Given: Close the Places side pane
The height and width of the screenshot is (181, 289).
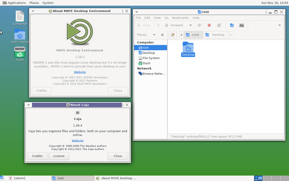Looking at the screenshot, I should (162, 35).
